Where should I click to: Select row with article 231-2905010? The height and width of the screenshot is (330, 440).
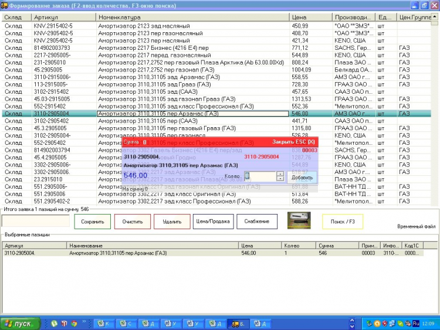coord(216,62)
